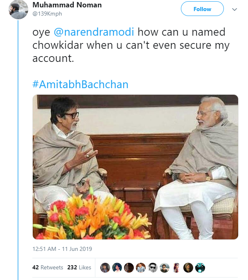Expand the tweet options chevron
Screen dimensions: 248x280
(x=234, y=9)
